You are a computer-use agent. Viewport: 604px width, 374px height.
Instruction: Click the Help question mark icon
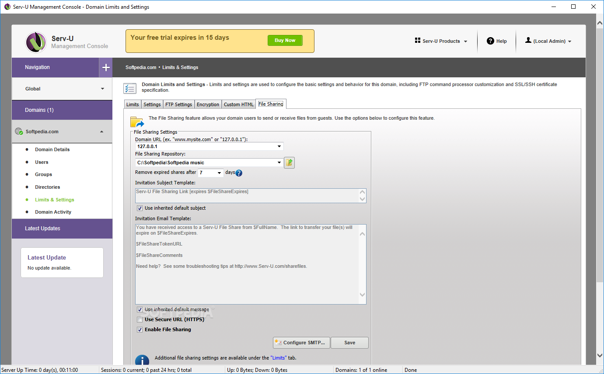pos(491,41)
